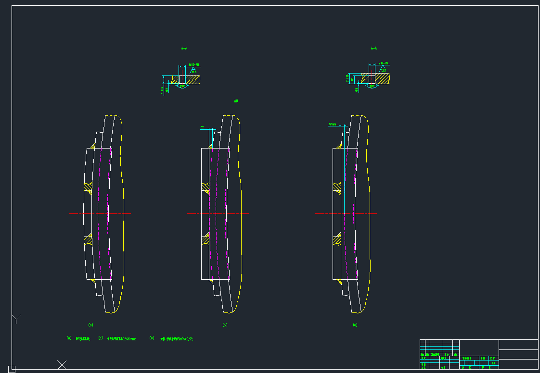
Task: Select the Smin dimension on drawing (c)
Action: 333,124
